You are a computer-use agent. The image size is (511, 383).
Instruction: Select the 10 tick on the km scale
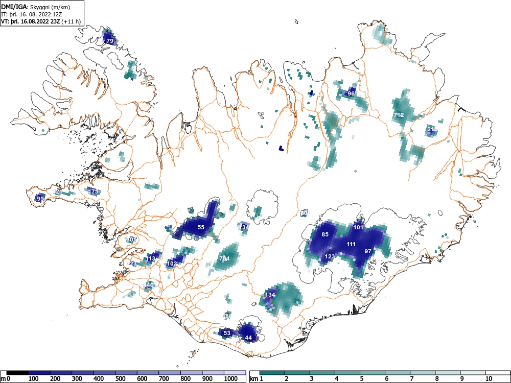(488, 379)
